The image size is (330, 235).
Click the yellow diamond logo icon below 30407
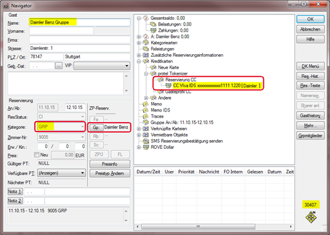point(311,217)
